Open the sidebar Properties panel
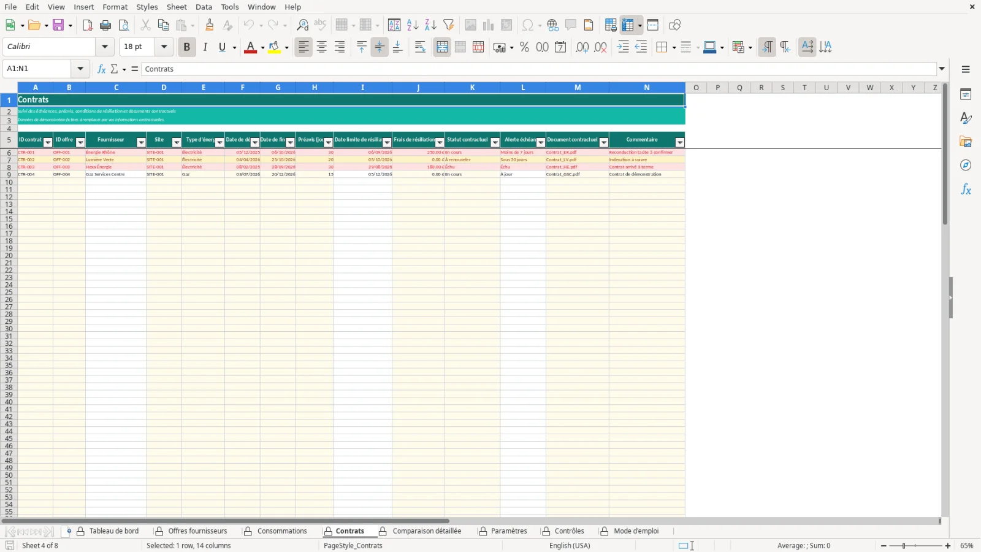The width and height of the screenshot is (981, 552). [x=966, y=94]
